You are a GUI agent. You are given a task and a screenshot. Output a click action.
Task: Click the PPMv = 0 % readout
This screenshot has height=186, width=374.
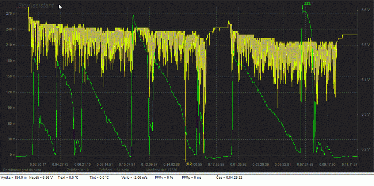[164, 178]
